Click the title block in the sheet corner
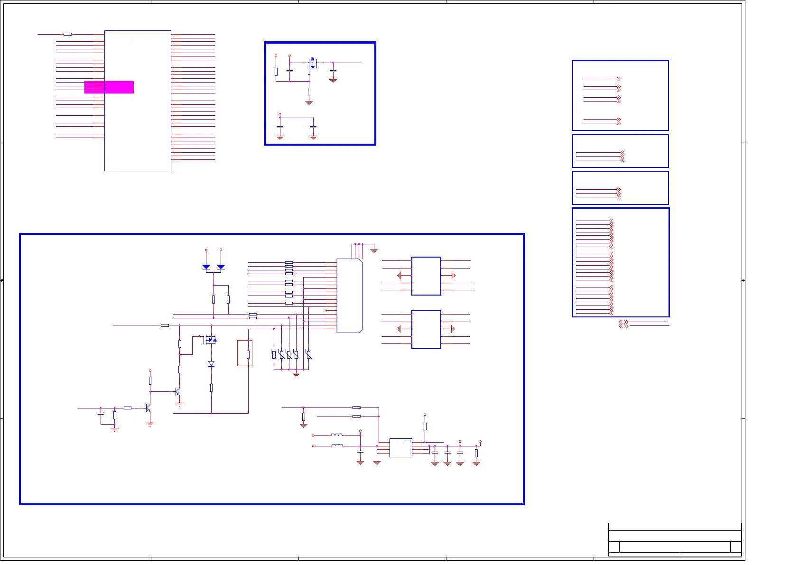799x565 pixels. (x=675, y=540)
